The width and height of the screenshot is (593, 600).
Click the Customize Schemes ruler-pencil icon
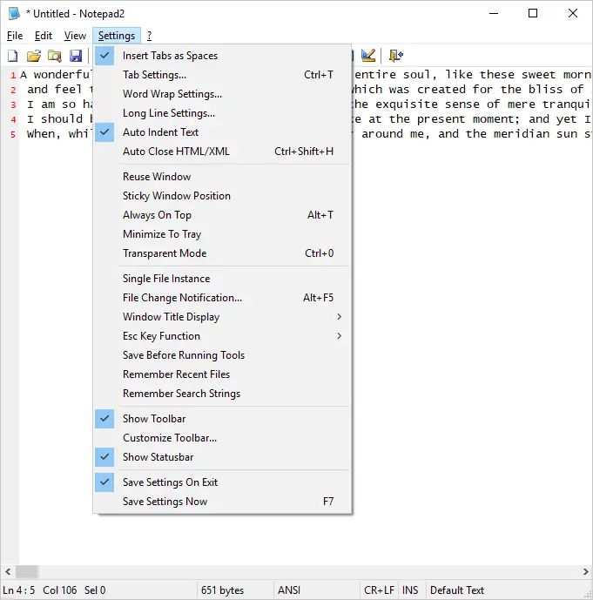point(368,56)
